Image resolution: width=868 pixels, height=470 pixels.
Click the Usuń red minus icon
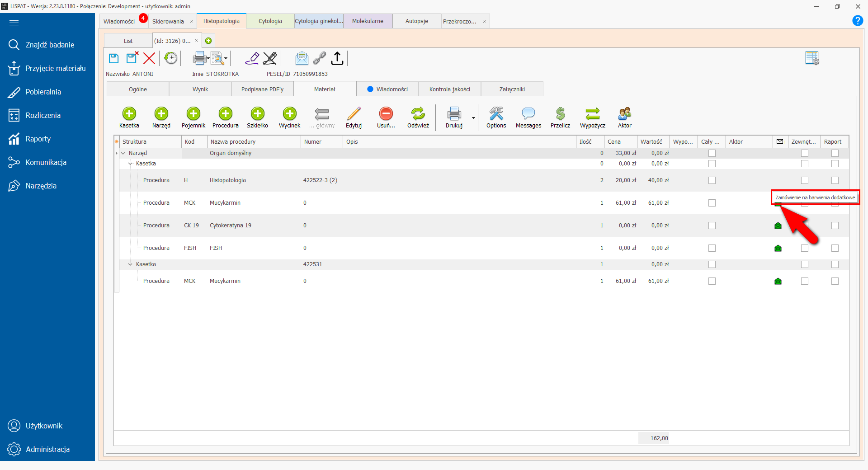(x=386, y=117)
